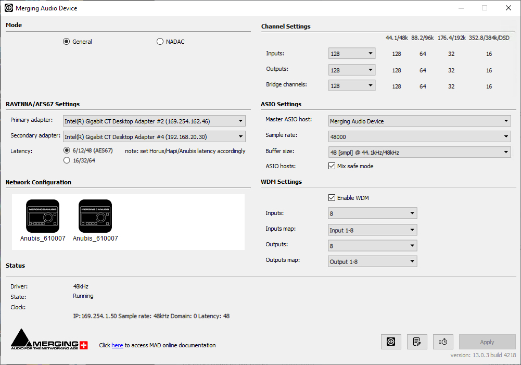521x365 pixels.
Task: Click the Merging Audio Device title bar icon
Action: (8, 8)
